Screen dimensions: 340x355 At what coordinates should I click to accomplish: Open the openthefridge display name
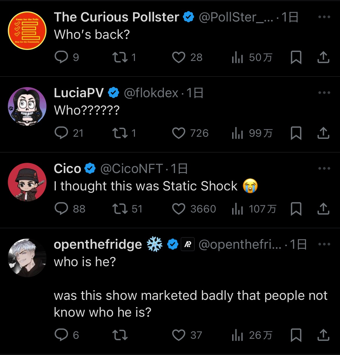coord(98,244)
